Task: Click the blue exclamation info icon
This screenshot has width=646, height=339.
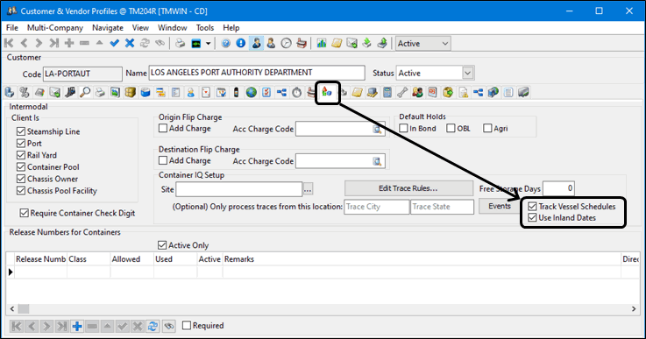Action: point(240,43)
